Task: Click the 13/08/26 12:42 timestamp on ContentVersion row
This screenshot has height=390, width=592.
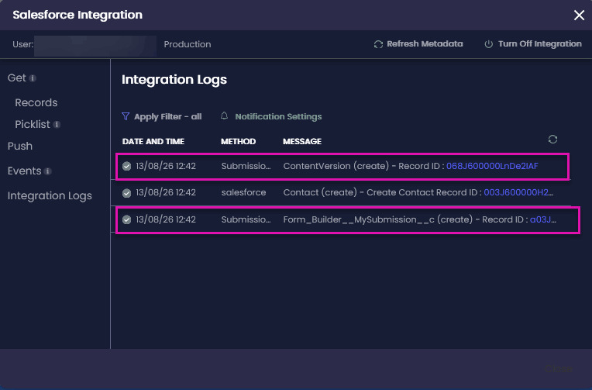Action: point(166,166)
